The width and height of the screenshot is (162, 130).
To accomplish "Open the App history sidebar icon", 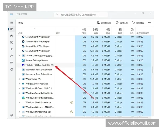I will pyautogui.click(x=12, y=43).
